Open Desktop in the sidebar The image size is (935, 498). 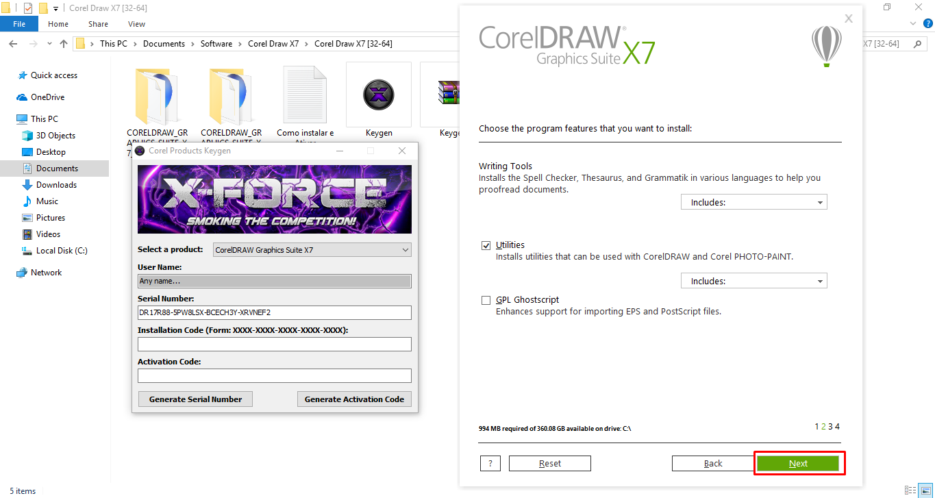51,152
